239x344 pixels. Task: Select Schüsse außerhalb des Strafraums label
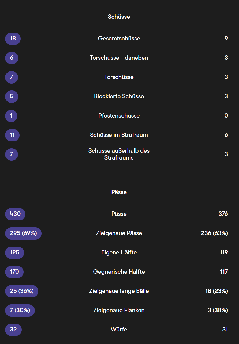click(119, 154)
